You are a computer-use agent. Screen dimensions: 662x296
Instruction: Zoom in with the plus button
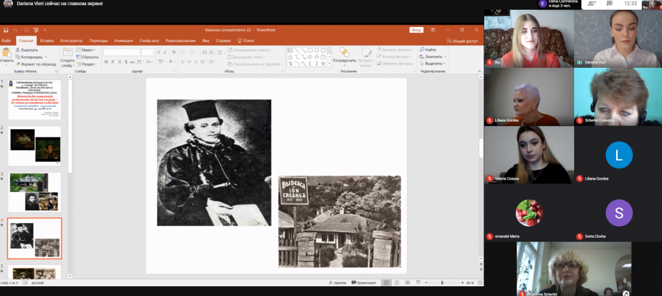pyautogui.click(x=462, y=282)
